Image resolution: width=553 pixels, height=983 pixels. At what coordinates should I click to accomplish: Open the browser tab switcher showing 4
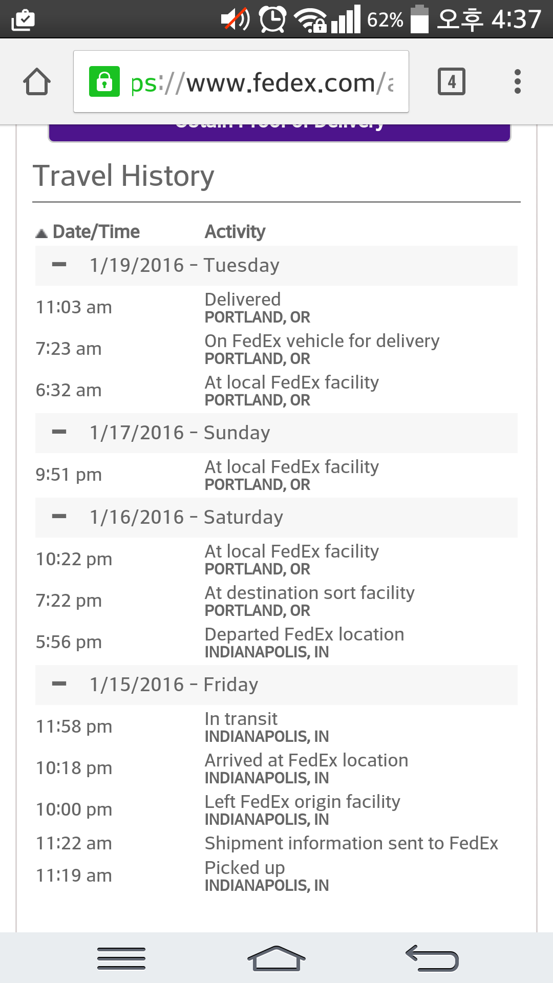451,81
